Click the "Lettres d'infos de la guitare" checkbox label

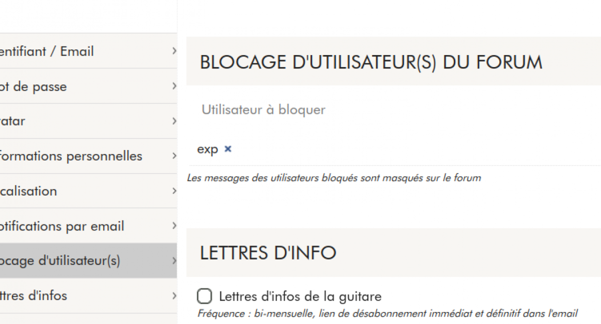click(300, 296)
